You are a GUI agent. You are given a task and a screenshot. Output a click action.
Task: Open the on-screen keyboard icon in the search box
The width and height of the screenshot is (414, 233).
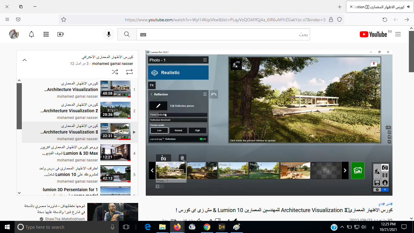point(143,35)
